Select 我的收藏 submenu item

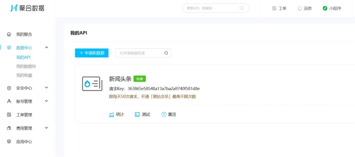pos(24,75)
